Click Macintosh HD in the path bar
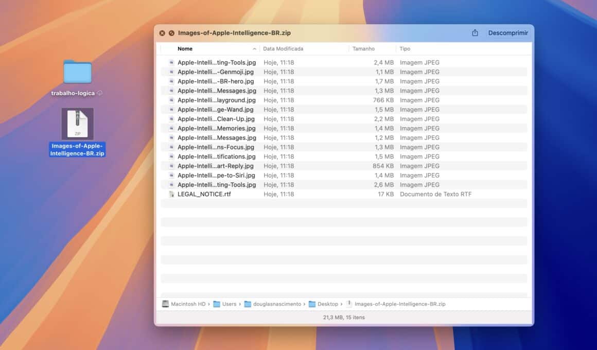Viewport: 597px width, 350px height. [184, 304]
